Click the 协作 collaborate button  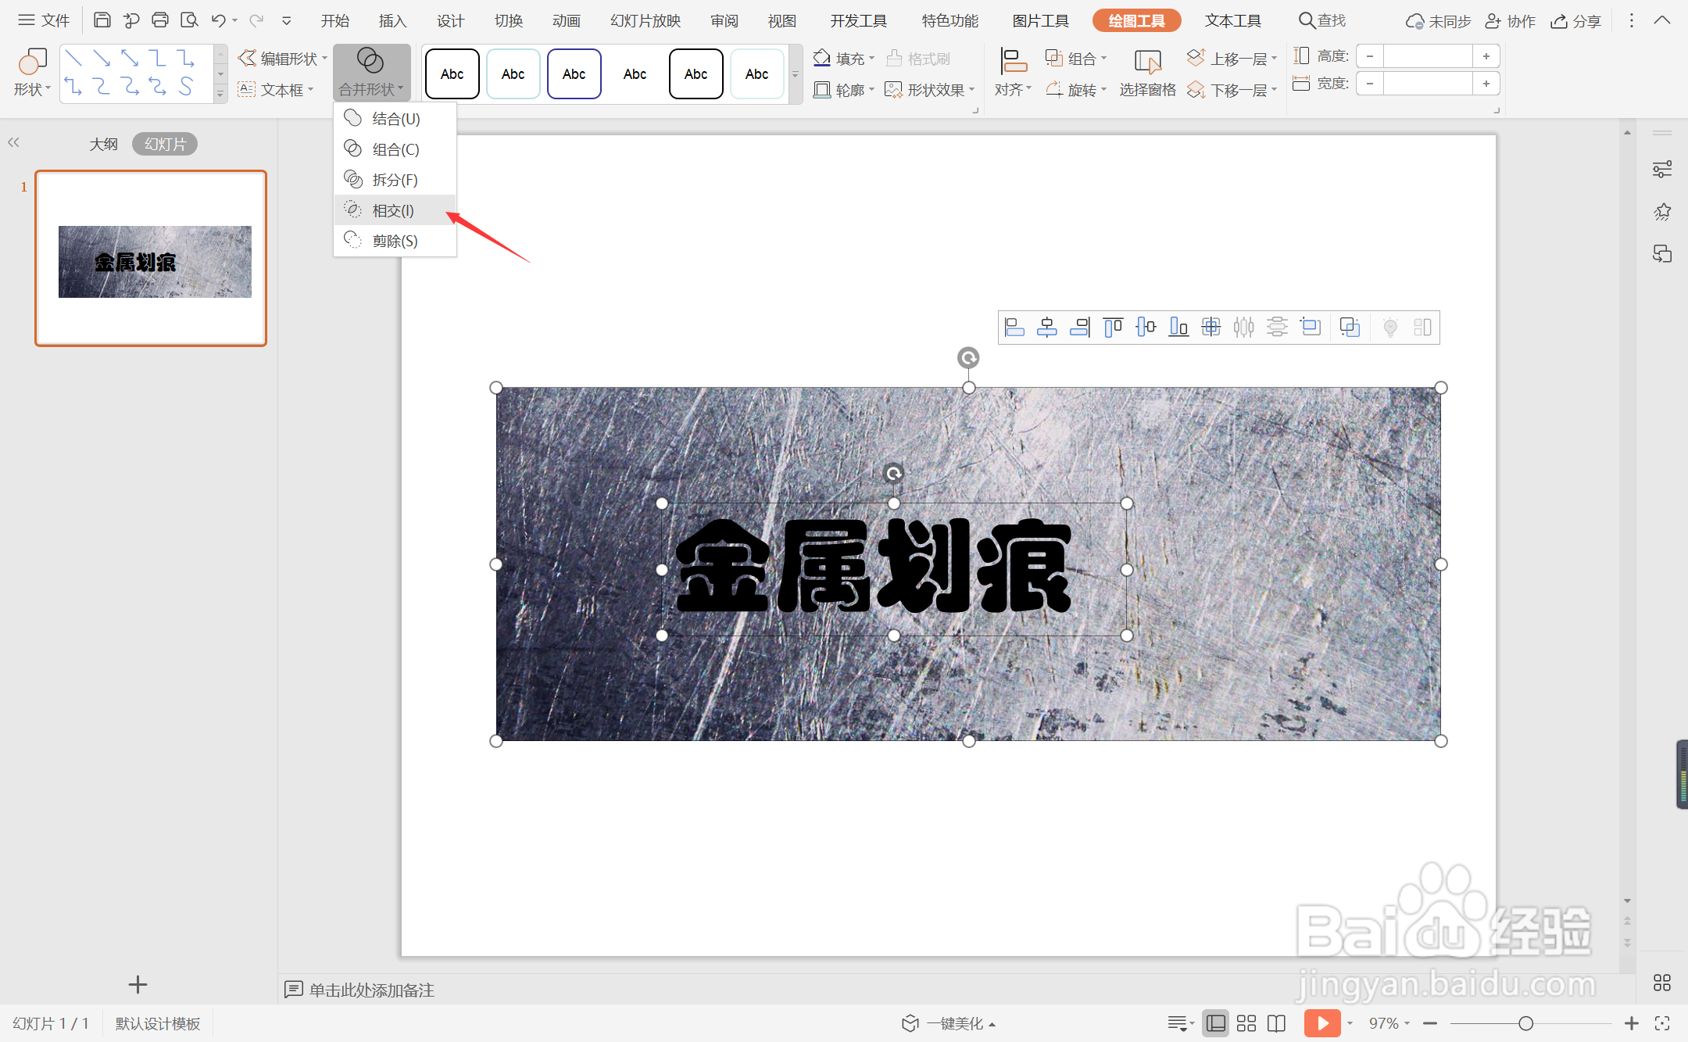click(1510, 21)
